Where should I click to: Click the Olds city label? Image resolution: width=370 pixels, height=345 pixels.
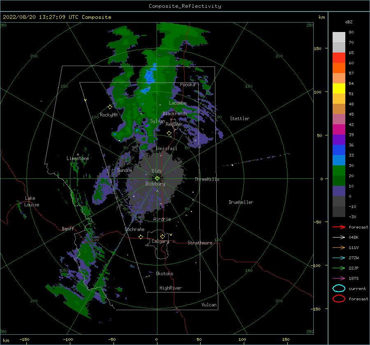tap(157, 171)
